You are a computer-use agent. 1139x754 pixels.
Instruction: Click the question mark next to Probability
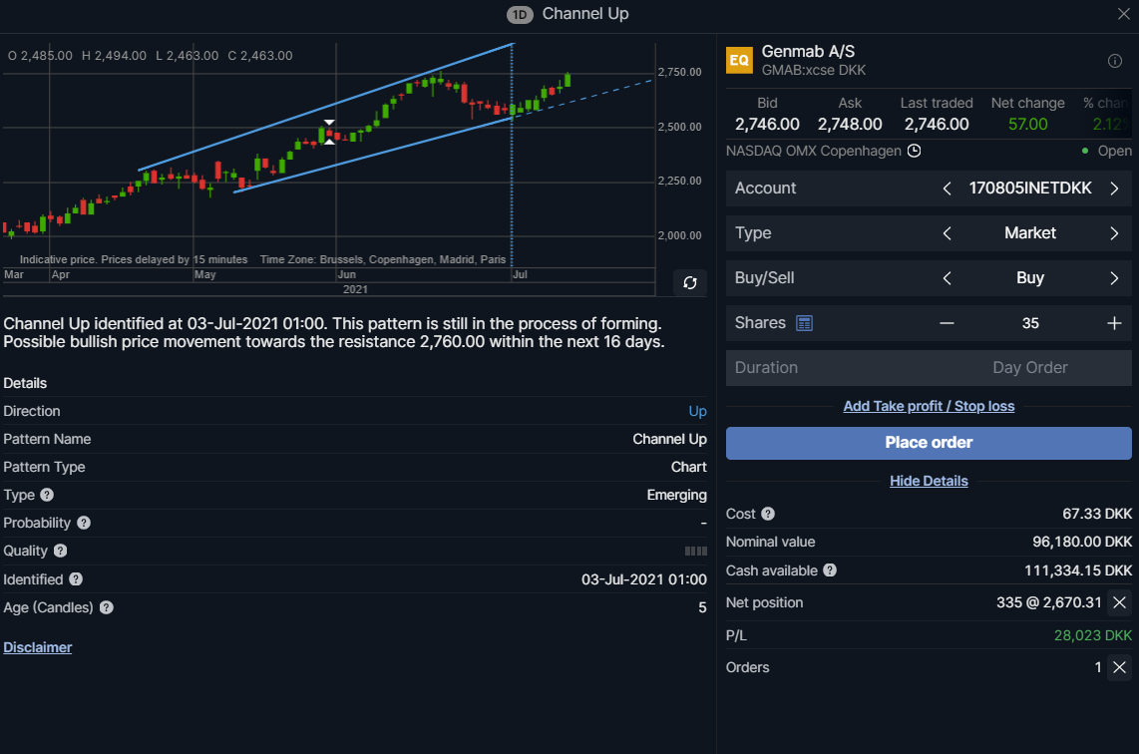84,523
